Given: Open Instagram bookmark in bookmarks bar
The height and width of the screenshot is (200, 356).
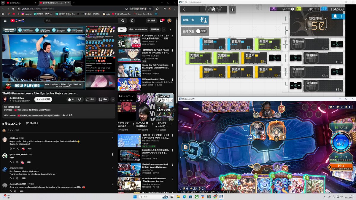Looking at the screenshot, I should [x=26, y=14].
